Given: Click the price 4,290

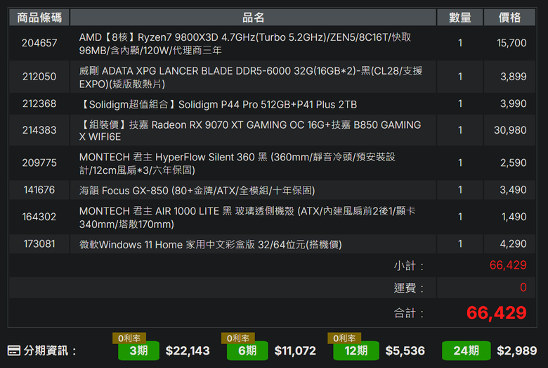Looking at the screenshot, I should tap(513, 243).
